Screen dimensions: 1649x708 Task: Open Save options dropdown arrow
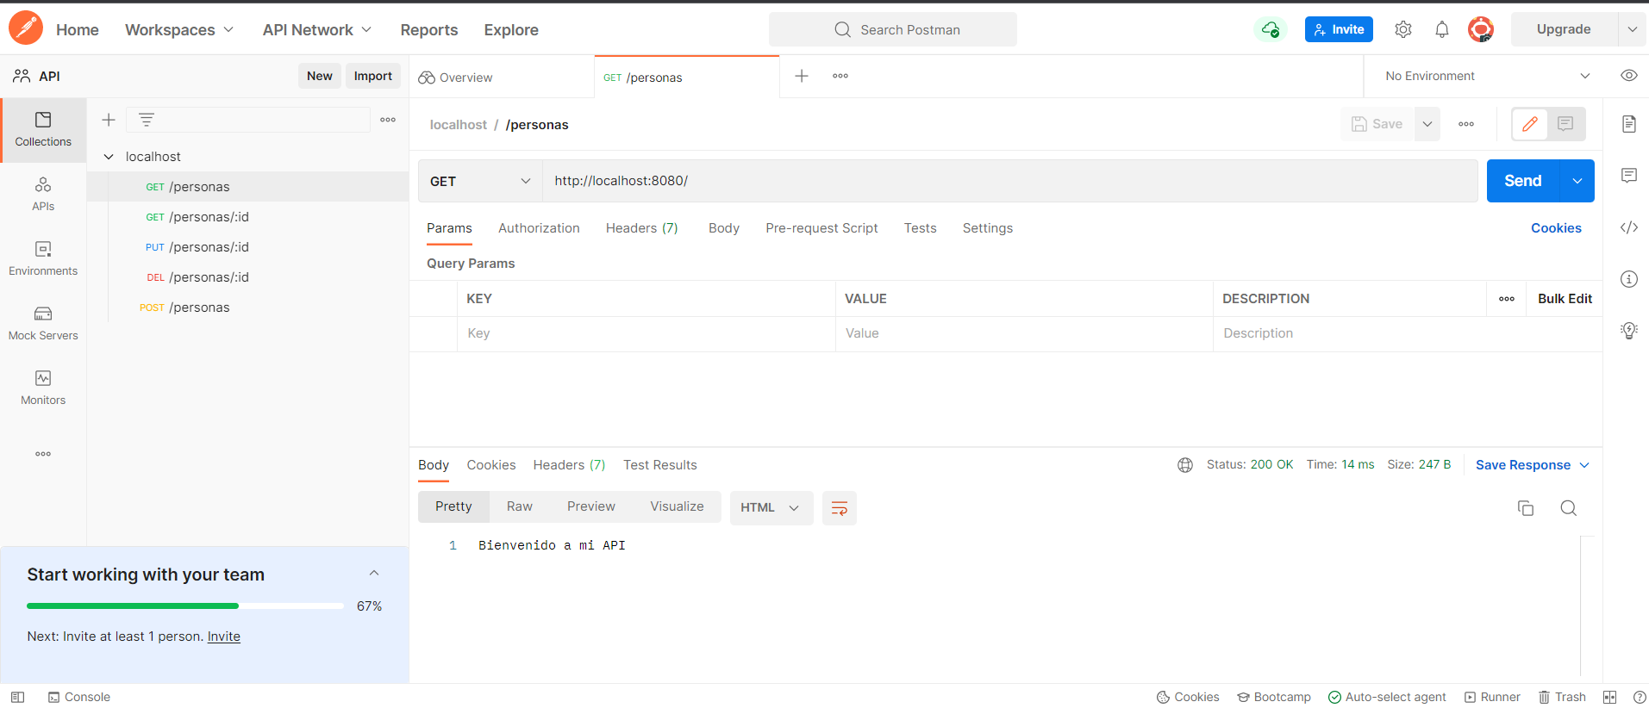coord(1427,124)
